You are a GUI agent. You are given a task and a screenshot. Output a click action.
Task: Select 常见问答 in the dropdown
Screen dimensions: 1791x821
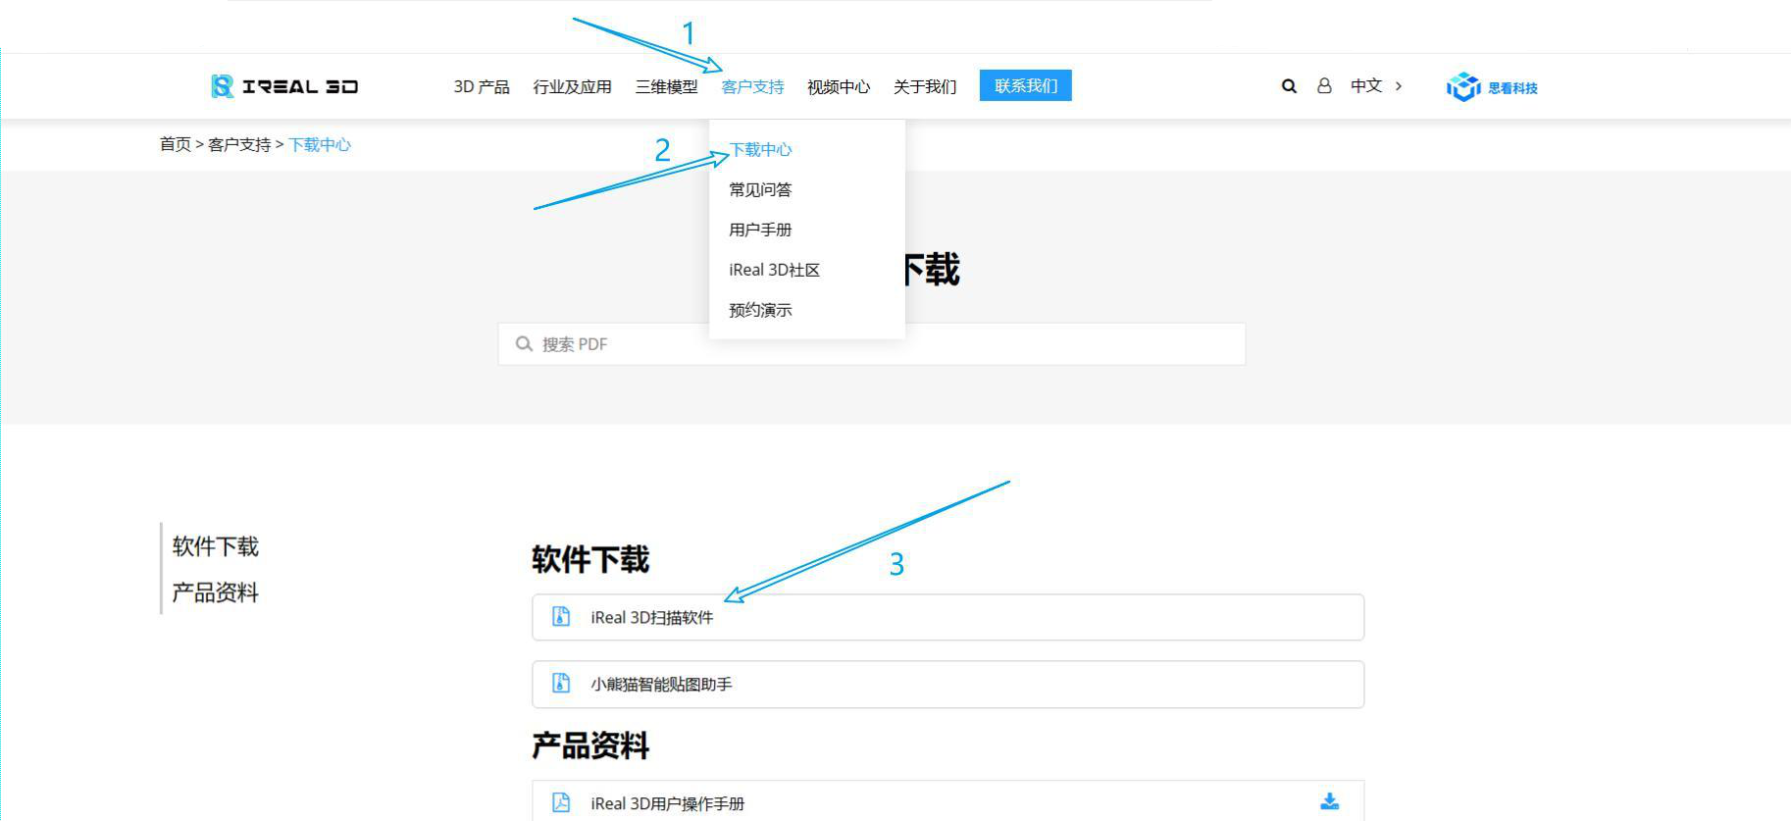[760, 189]
